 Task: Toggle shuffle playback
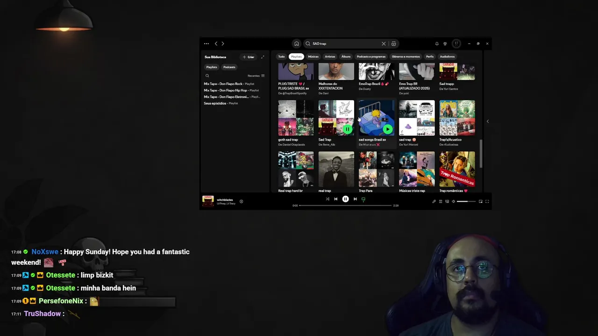(x=327, y=199)
